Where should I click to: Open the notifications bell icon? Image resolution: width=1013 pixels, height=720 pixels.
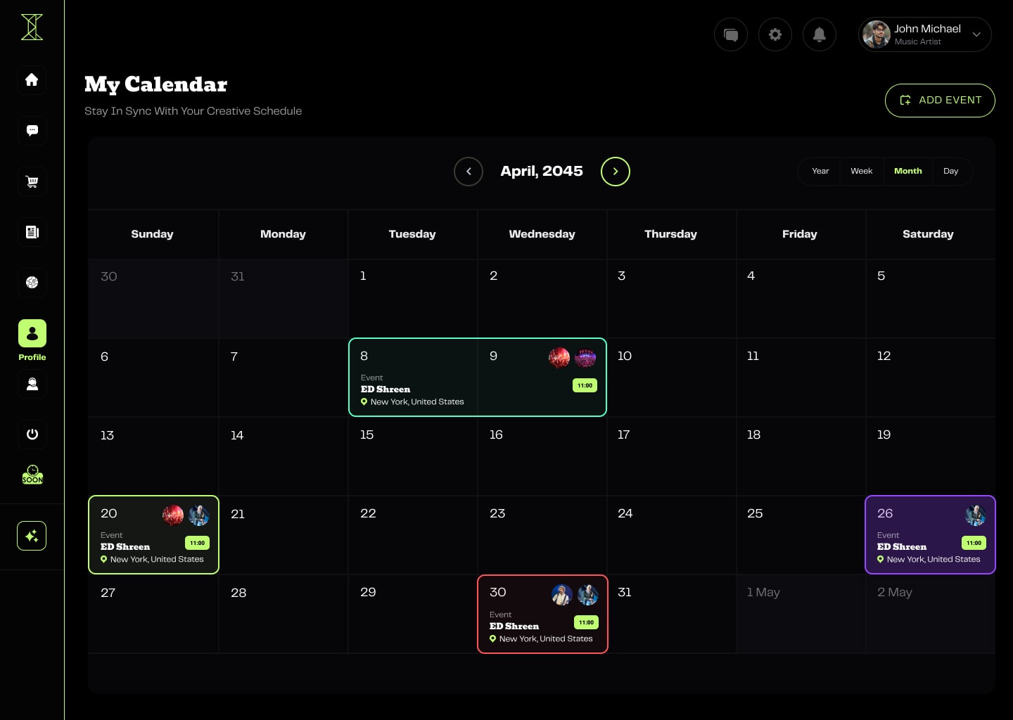click(819, 34)
